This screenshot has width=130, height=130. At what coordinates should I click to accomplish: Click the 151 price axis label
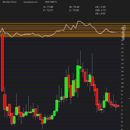(122, 48)
